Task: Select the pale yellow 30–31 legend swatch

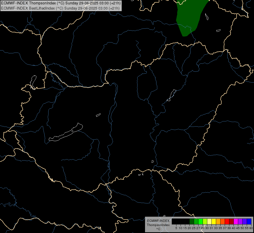Action: (x=209, y=221)
